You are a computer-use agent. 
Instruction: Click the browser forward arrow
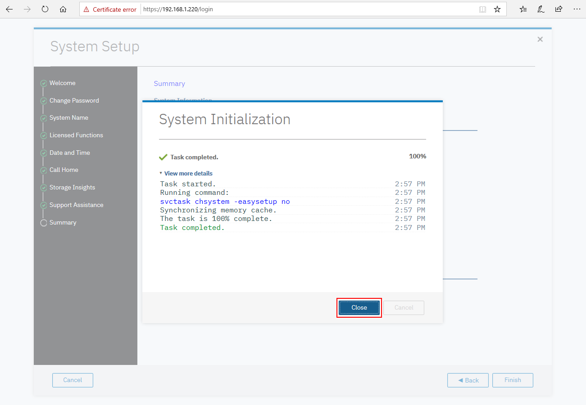pyautogui.click(x=27, y=9)
